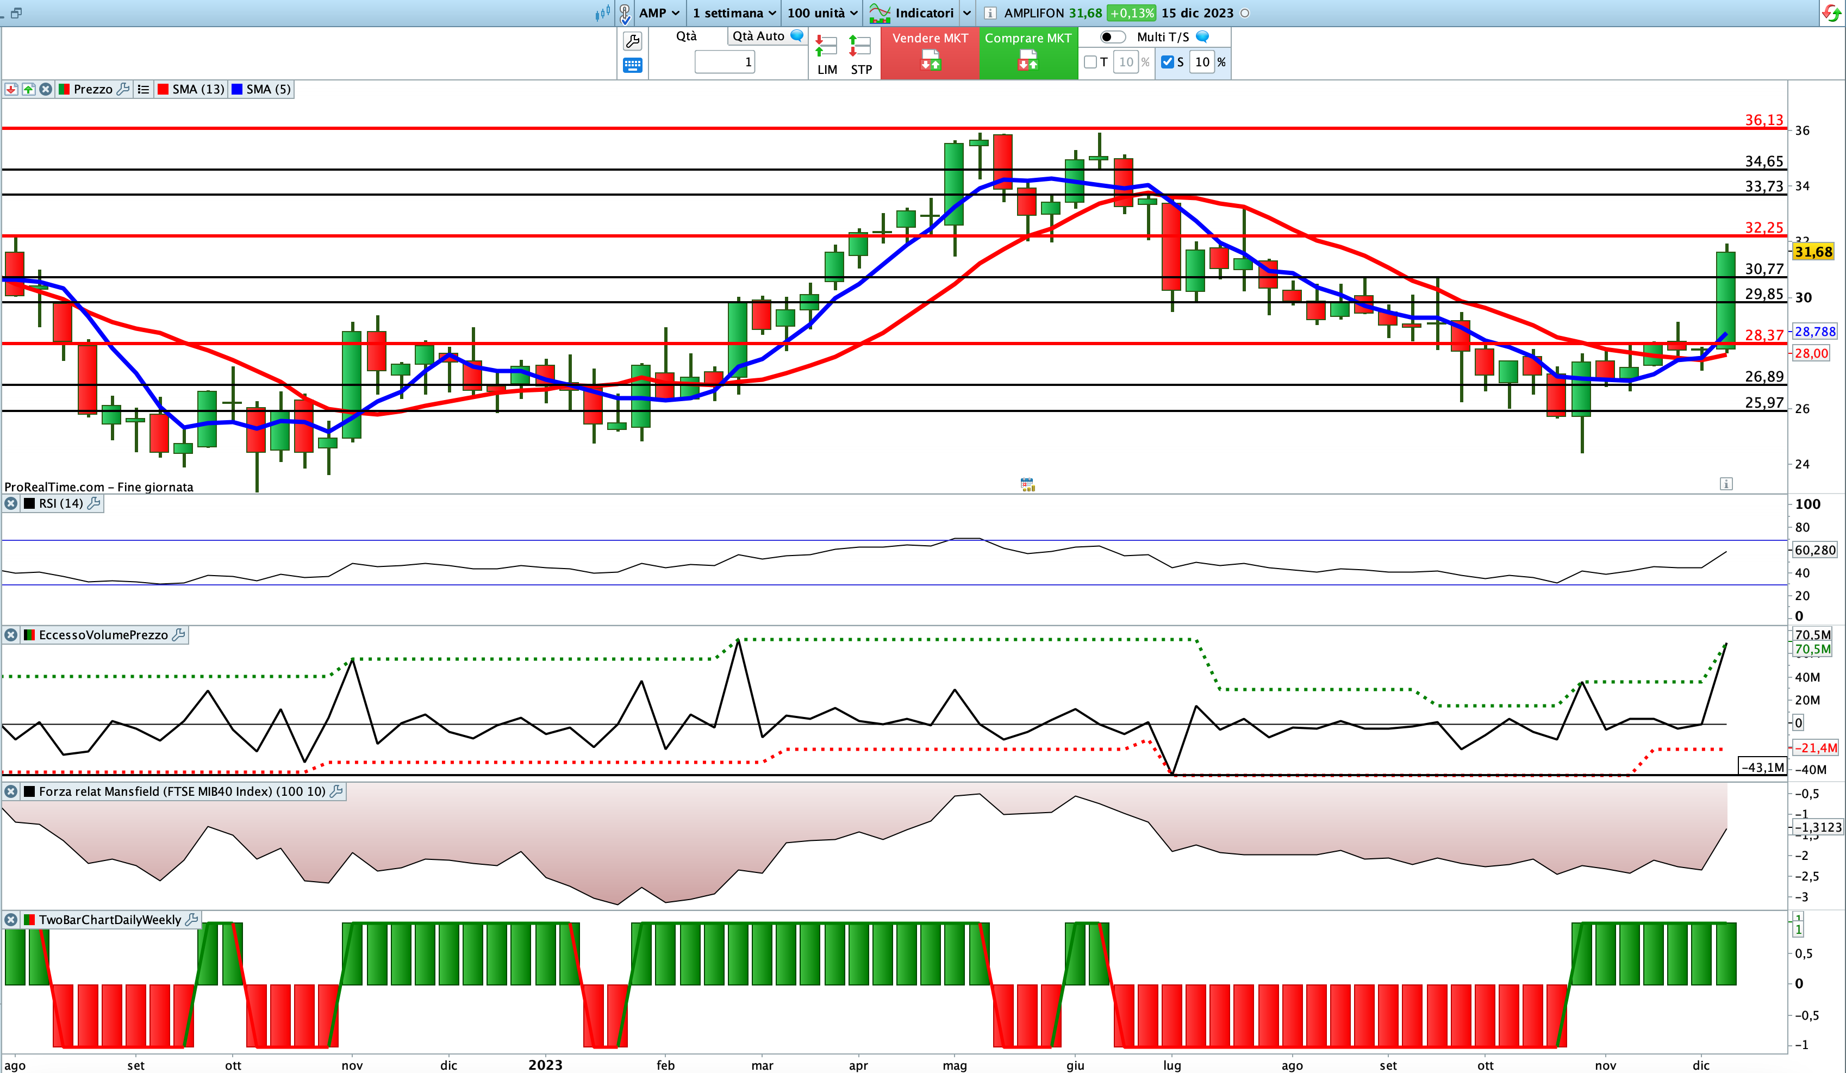Toggle the chart link pin icon
This screenshot has height=1073, width=1846.
(625, 13)
